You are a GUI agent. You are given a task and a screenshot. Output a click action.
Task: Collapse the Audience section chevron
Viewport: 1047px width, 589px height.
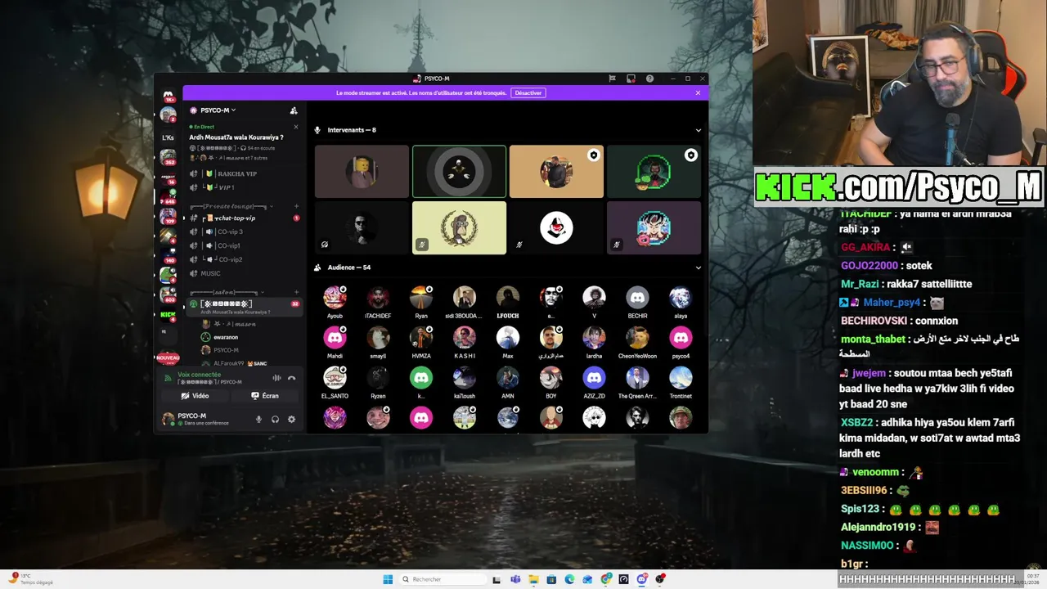[698, 268]
